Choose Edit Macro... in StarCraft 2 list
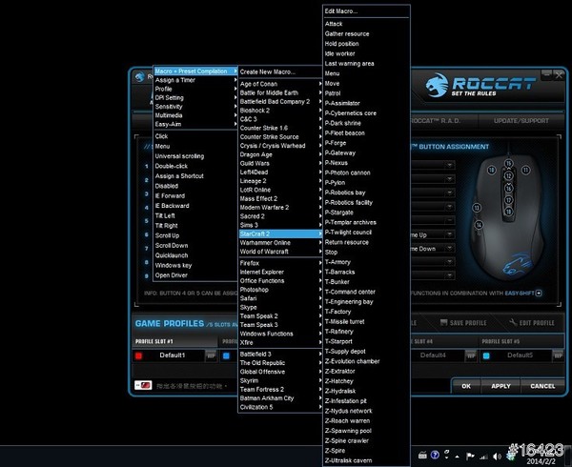 [x=366, y=11]
